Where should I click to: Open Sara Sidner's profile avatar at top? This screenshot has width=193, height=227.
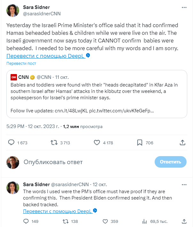(x=13, y=11)
